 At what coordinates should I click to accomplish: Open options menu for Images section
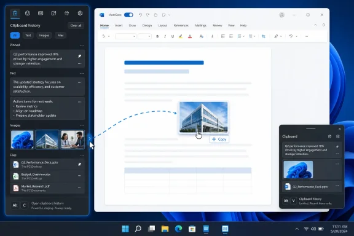tap(82, 125)
